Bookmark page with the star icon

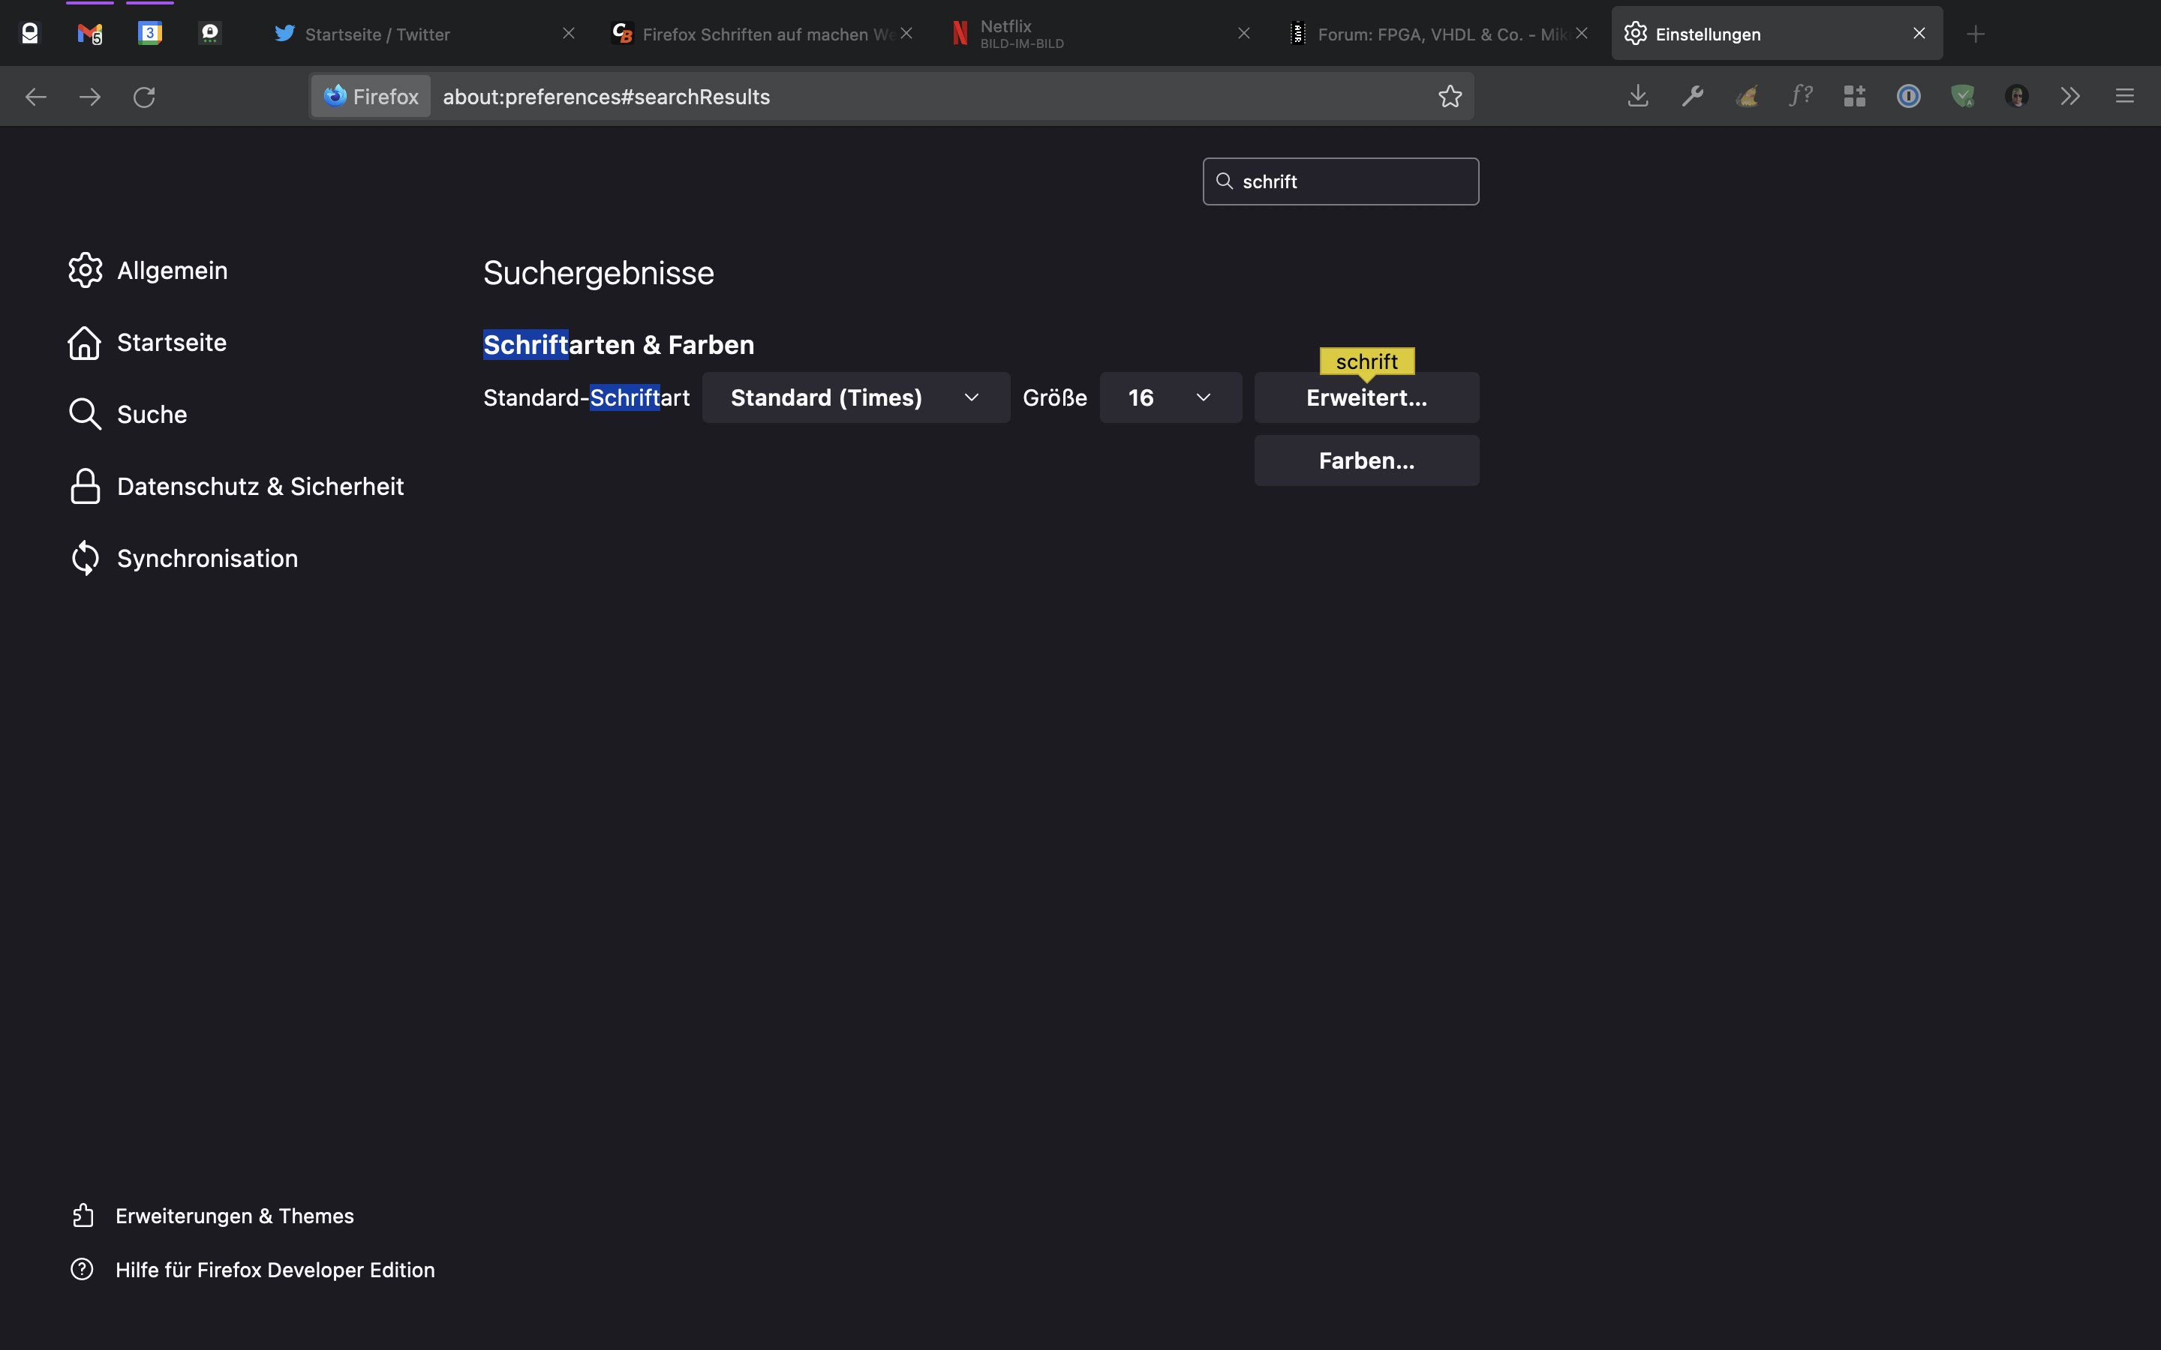click(x=1450, y=97)
